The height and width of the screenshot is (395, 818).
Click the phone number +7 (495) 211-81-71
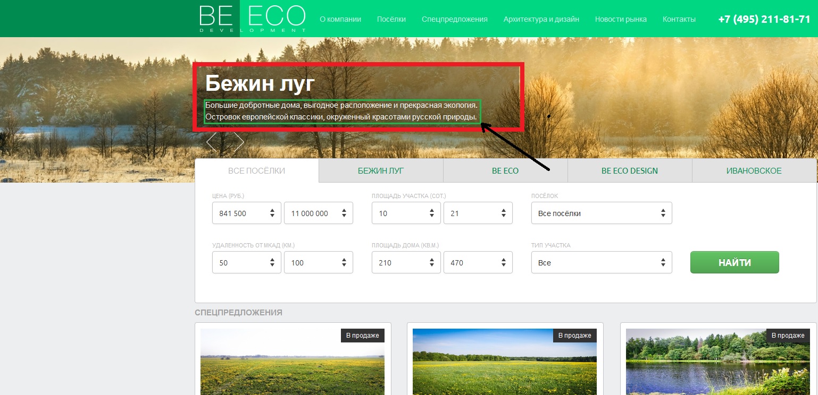pyautogui.click(x=764, y=19)
